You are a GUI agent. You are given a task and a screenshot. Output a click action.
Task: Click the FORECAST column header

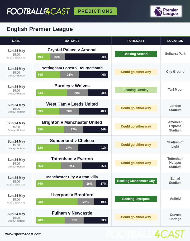136,41
